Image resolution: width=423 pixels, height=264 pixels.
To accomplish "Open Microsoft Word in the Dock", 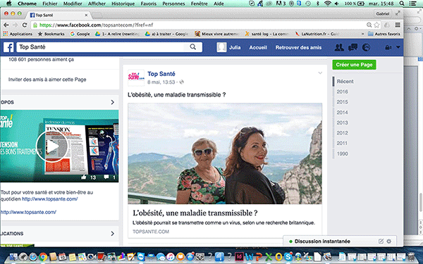I will click(x=249, y=257).
